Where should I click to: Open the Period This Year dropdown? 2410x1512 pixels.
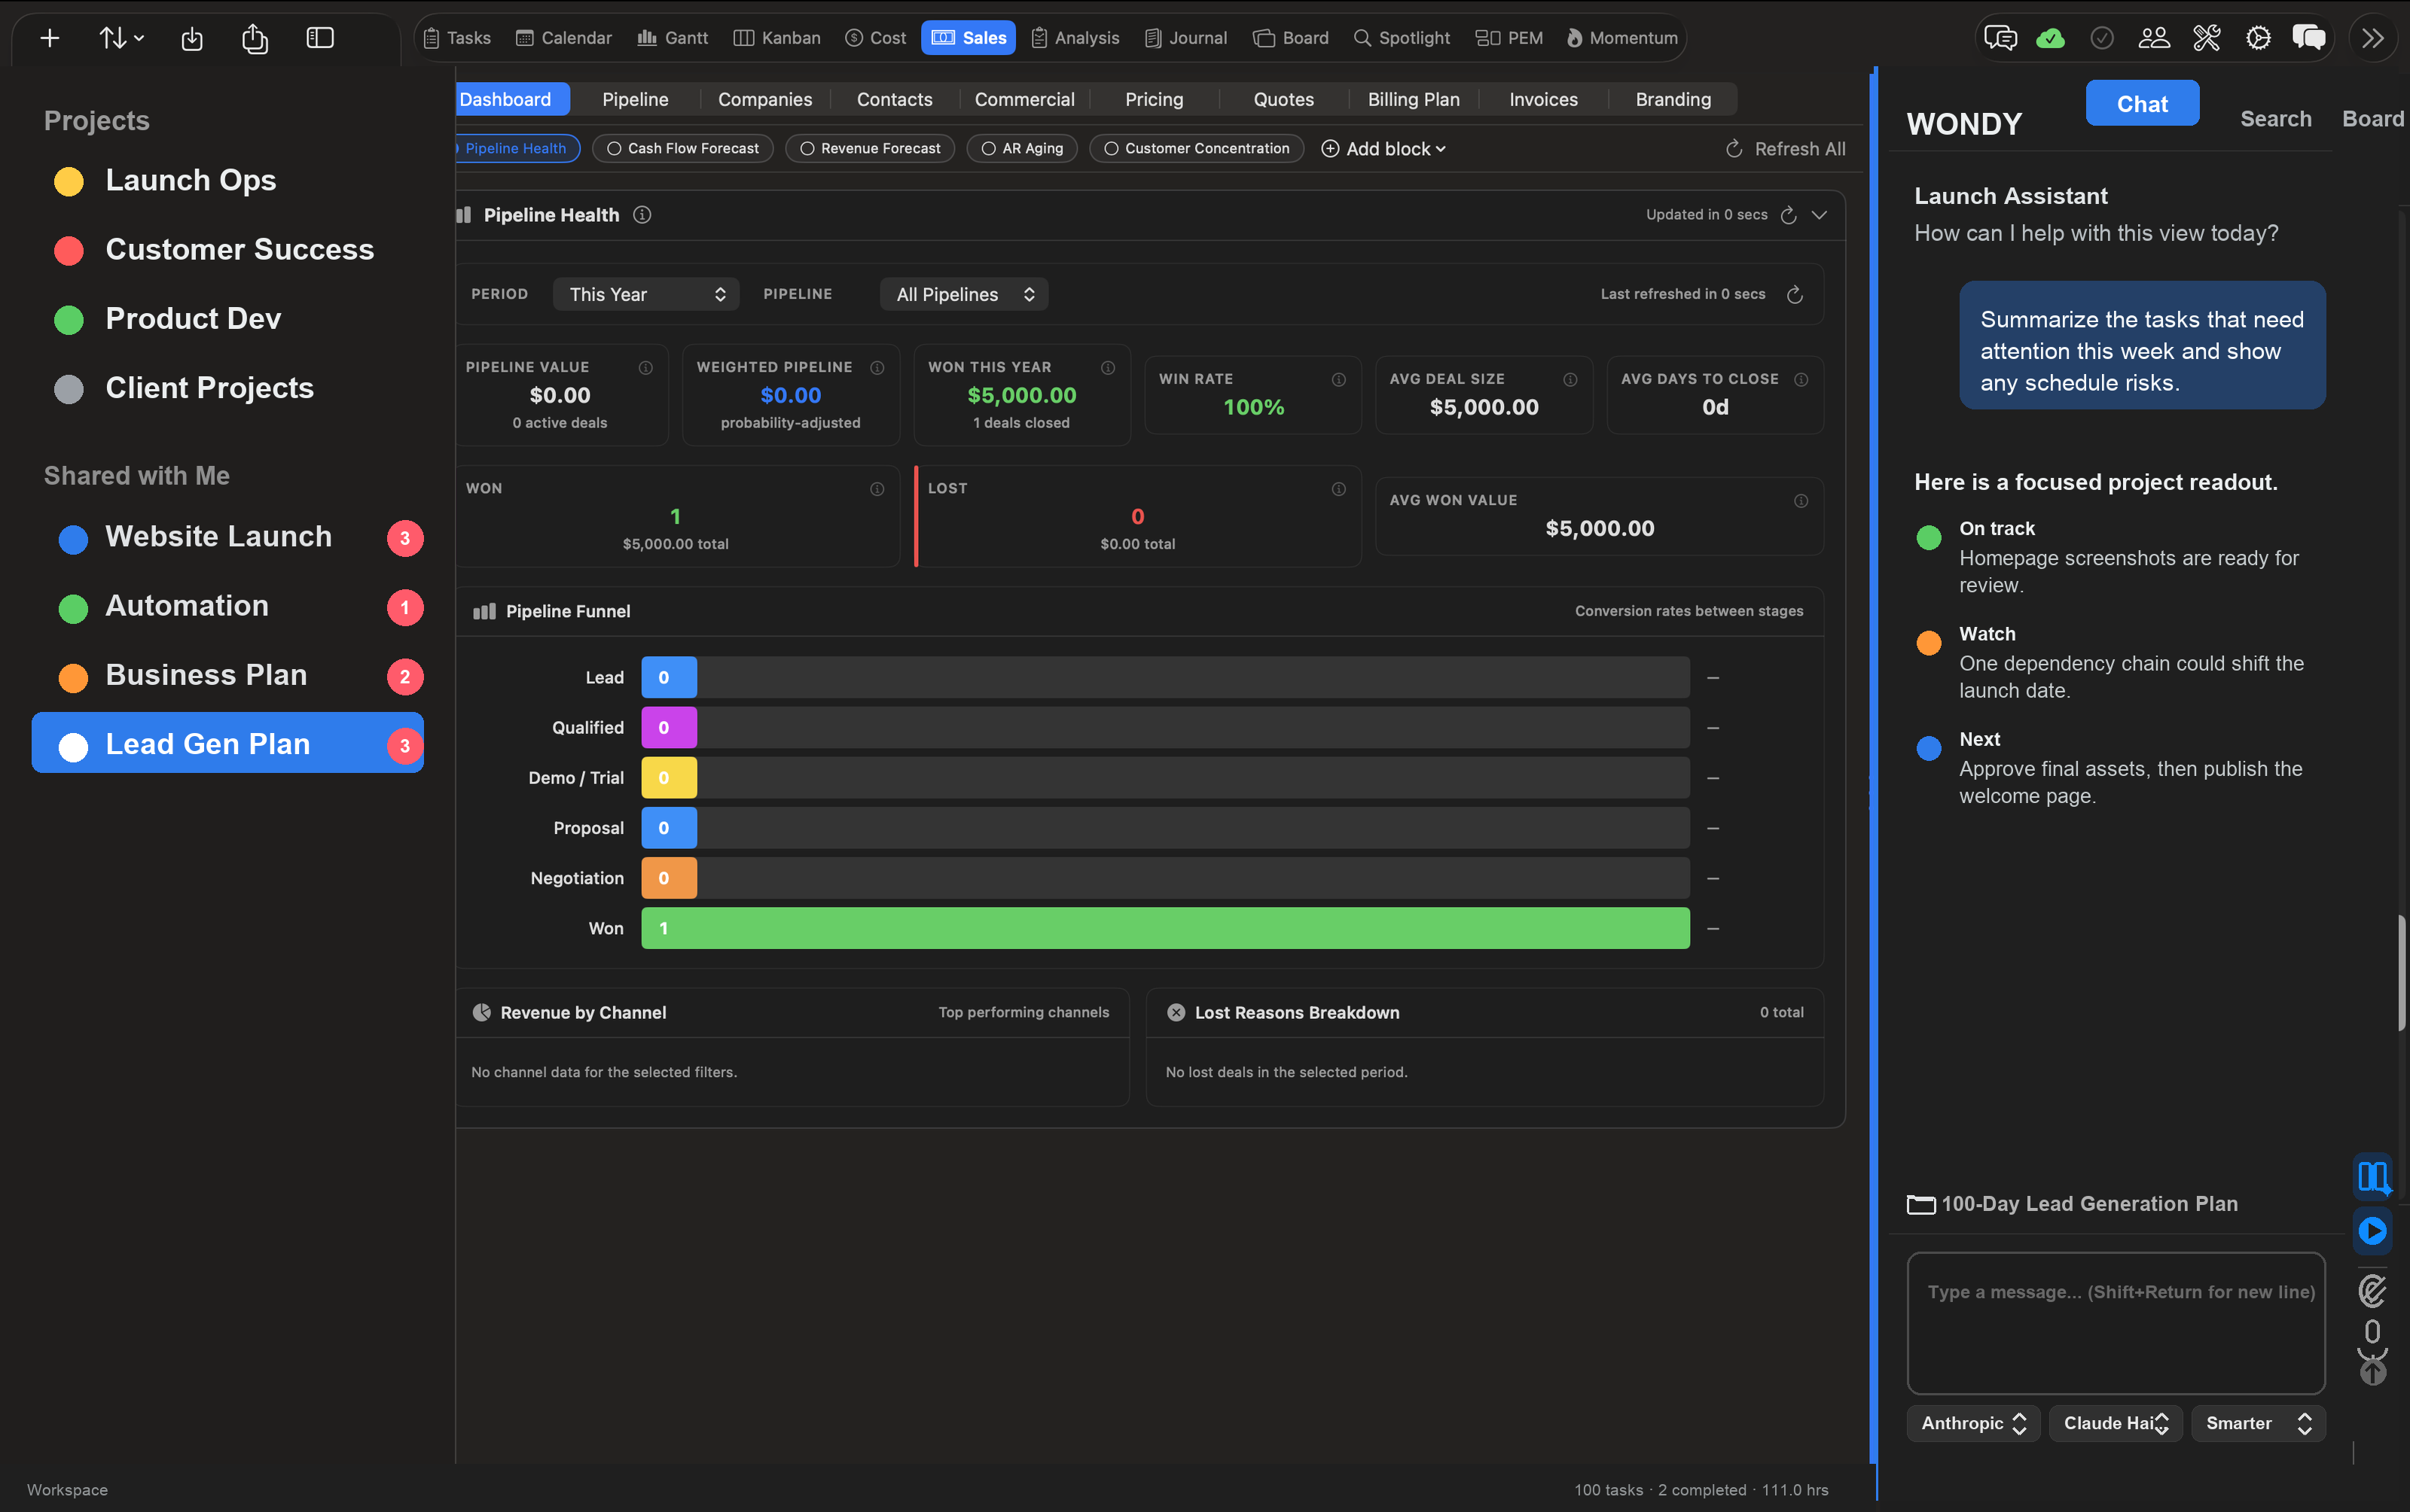(x=645, y=294)
